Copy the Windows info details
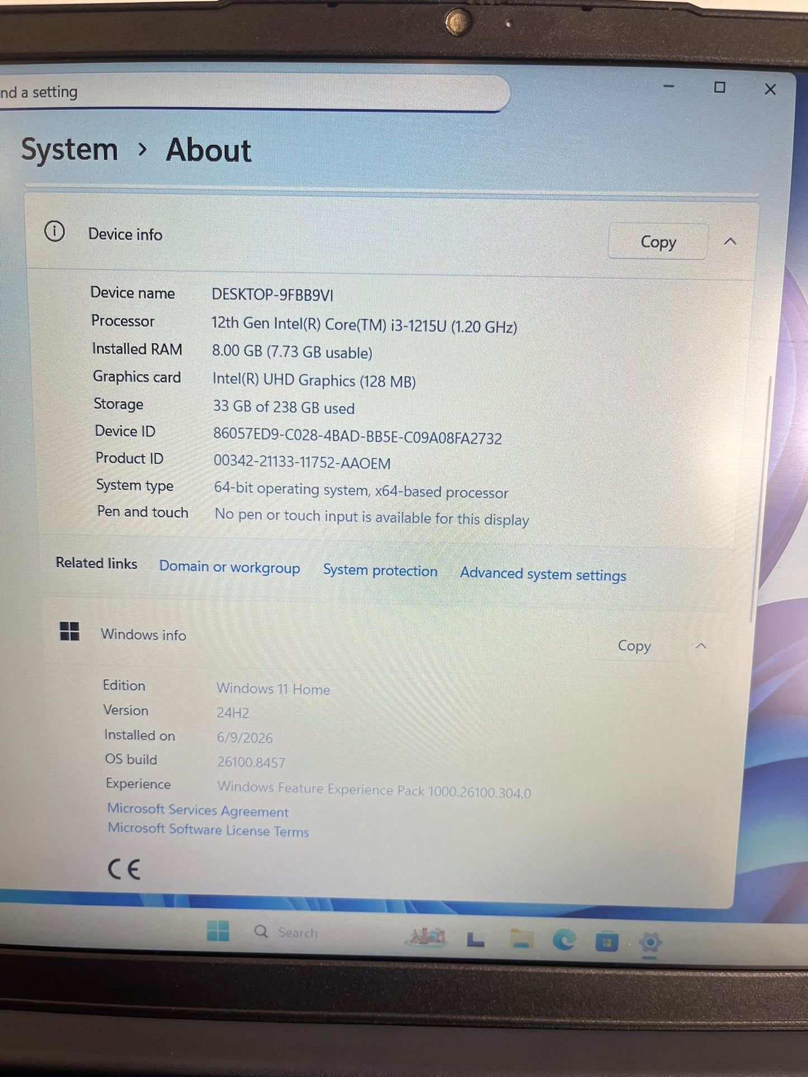Viewport: 808px width, 1077px height. tap(634, 646)
